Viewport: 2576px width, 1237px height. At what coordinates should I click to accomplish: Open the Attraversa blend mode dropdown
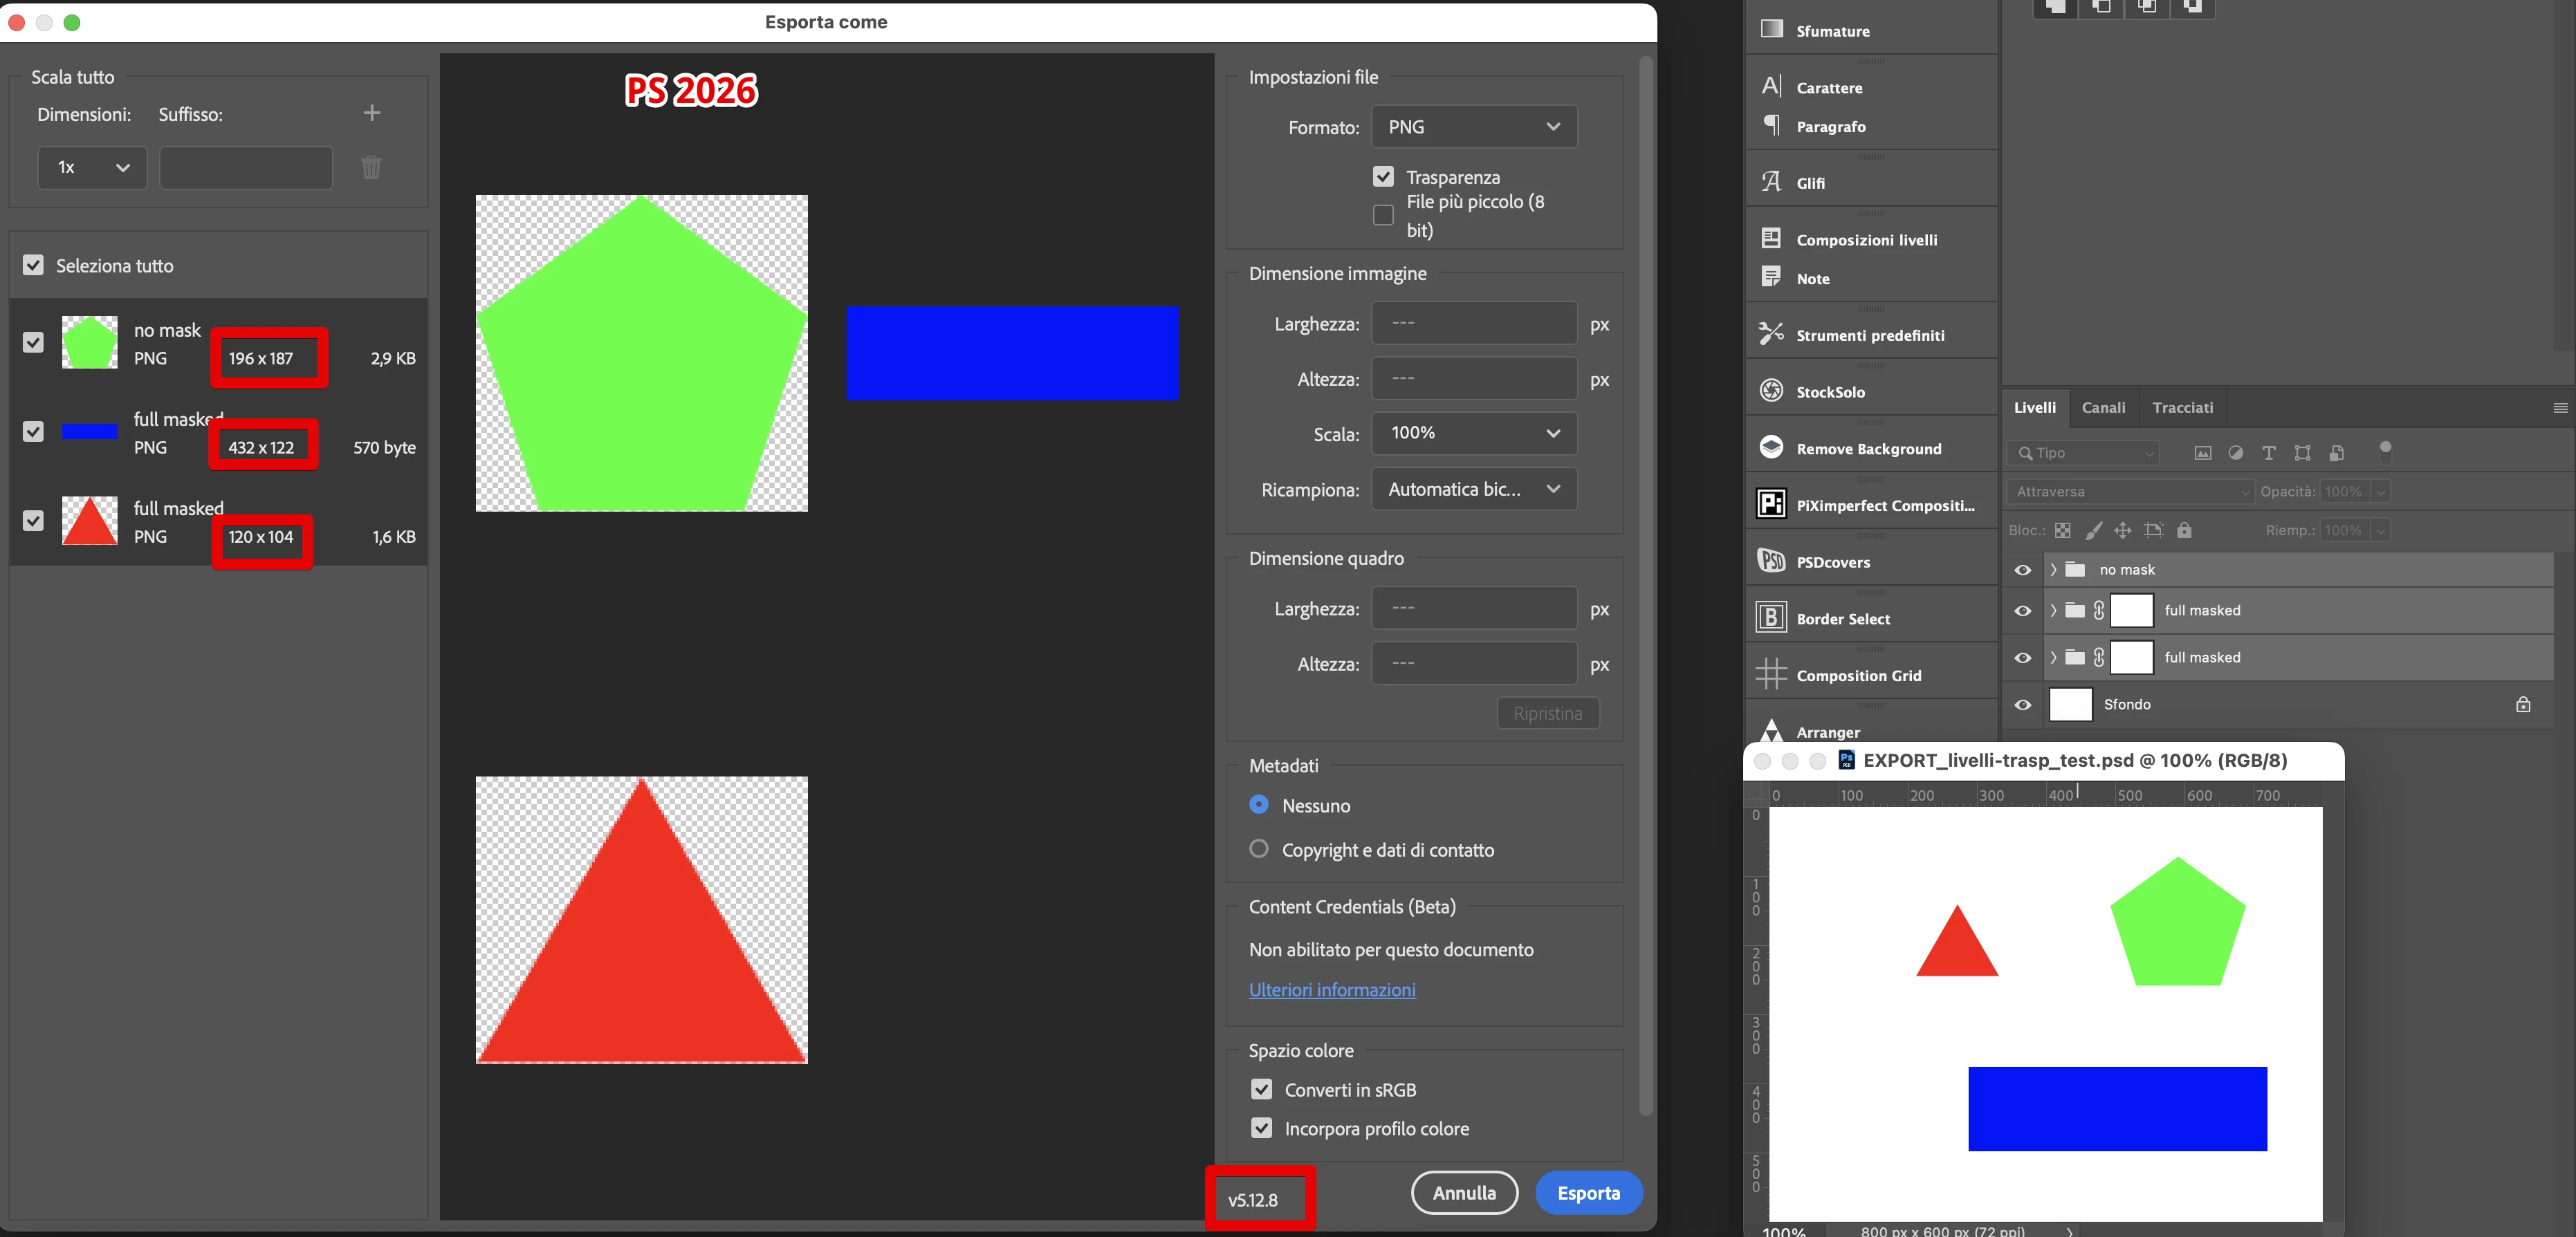[x=2130, y=492]
